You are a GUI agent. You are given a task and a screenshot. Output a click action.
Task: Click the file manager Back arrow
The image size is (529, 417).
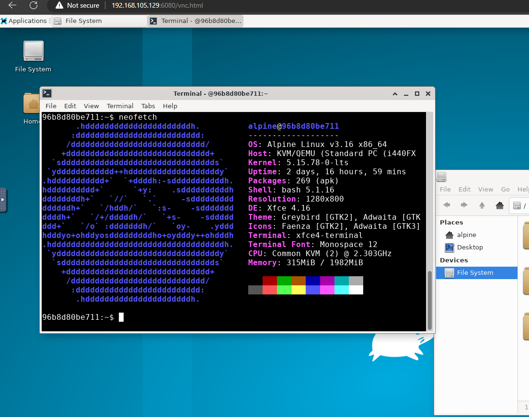447,205
